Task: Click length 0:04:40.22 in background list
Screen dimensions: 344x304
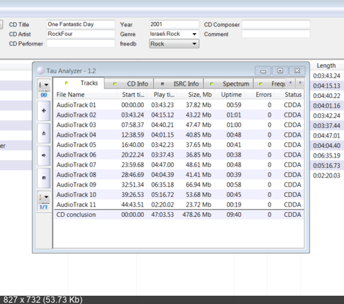Action: pyautogui.click(x=327, y=96)
